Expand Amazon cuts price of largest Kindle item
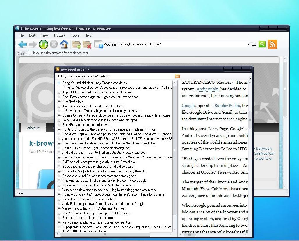Image resolution: width=299 pixels, height=241 pixels. tap(59, 106)
